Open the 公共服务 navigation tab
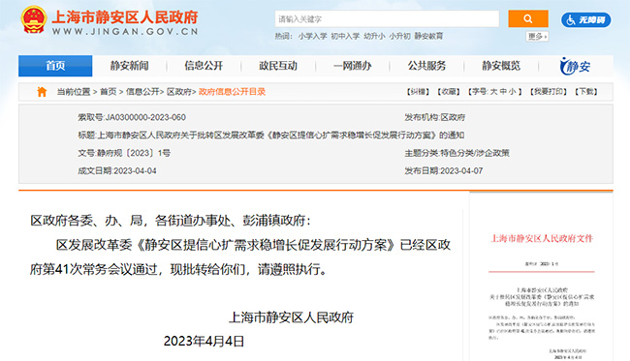This screenshot has height=361, width=630. 426,66
